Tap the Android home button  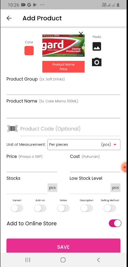click(x=63, y=260)
